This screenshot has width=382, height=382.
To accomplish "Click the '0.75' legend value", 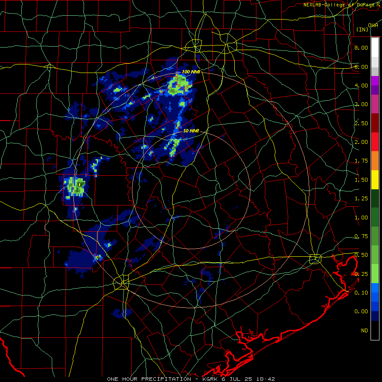I will point(361,236).
